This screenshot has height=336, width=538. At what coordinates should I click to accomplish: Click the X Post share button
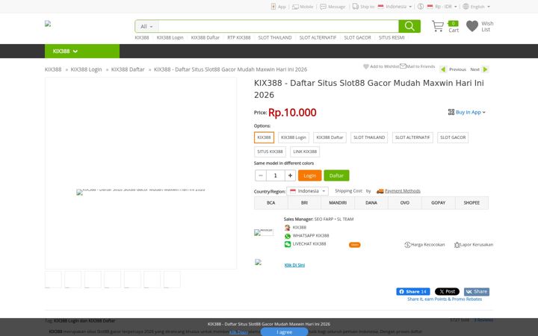coord(447,291)
